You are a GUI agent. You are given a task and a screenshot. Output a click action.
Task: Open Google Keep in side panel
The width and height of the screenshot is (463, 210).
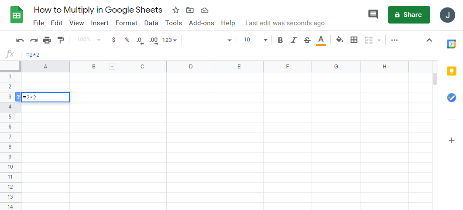coord(451,71)
